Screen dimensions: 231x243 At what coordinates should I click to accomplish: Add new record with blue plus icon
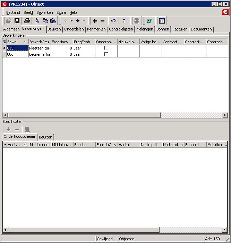click(95, 21)
